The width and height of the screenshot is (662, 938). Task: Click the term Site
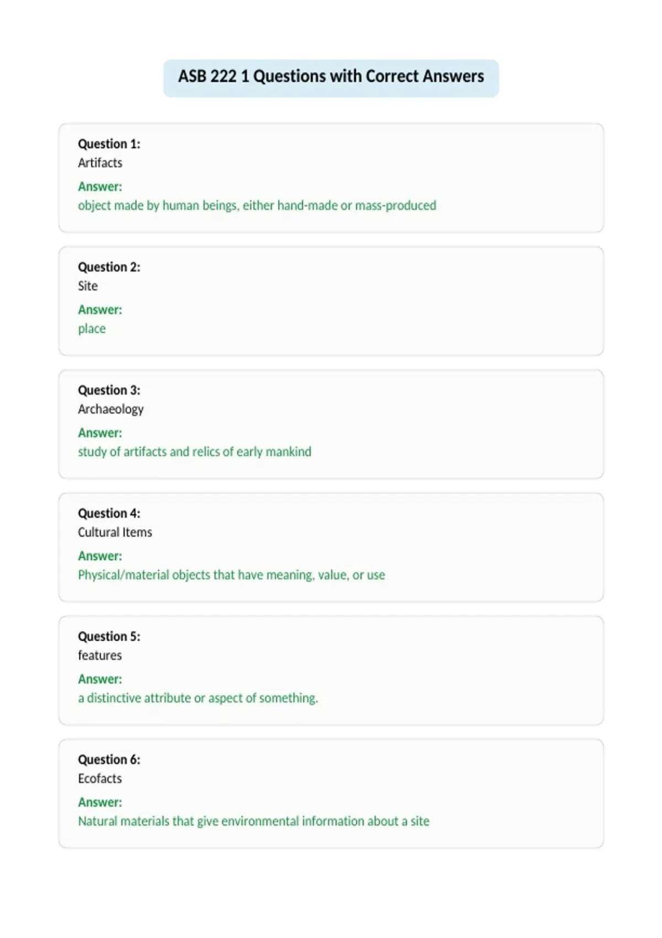click(x=88, y=286)
